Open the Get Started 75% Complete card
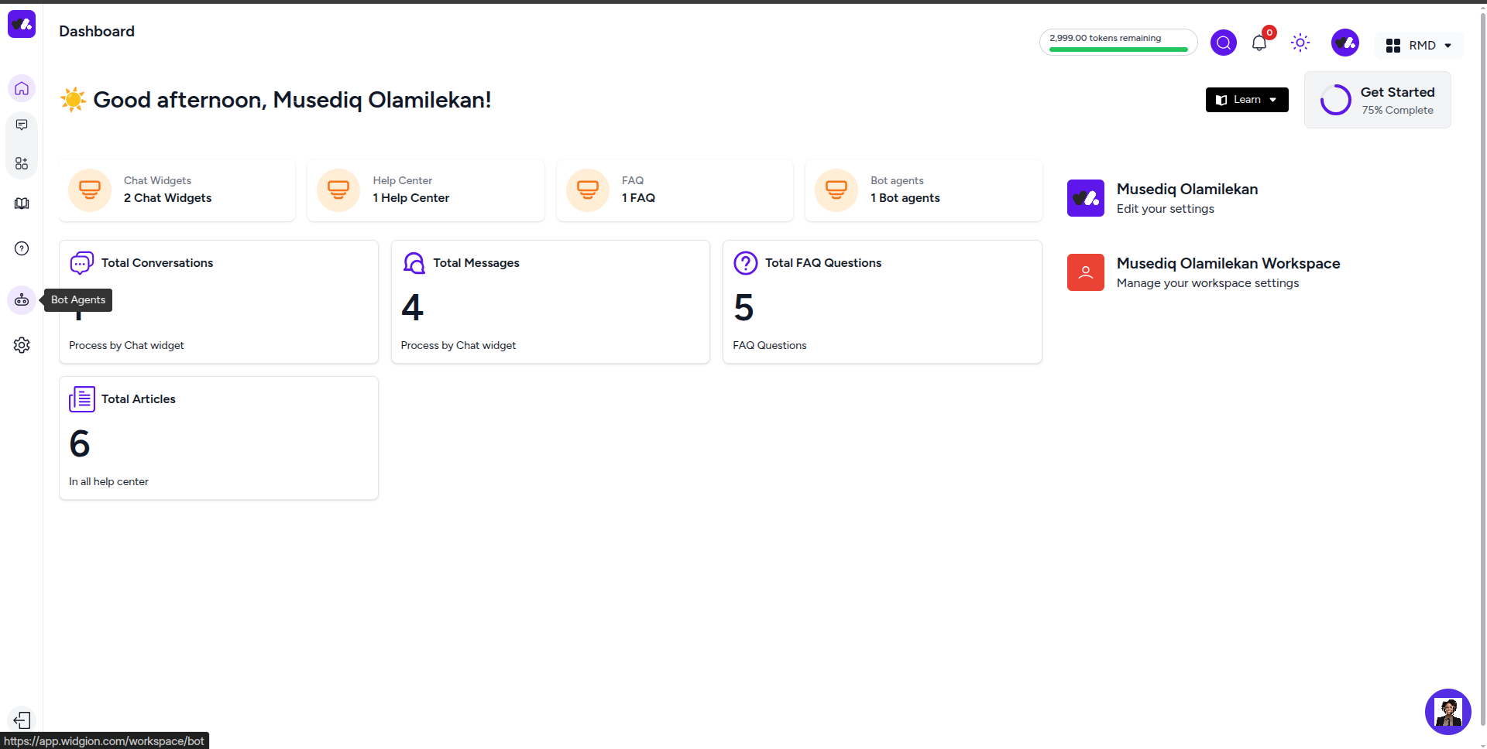 coord(1378,101)
